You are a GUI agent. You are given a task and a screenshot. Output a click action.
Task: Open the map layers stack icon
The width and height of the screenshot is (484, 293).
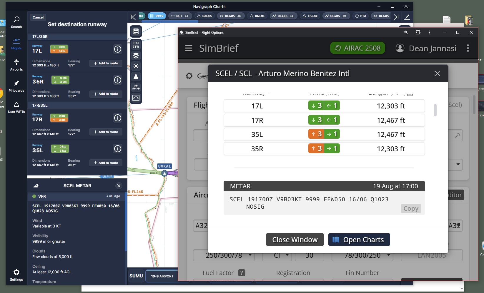(x=136, y=56)
